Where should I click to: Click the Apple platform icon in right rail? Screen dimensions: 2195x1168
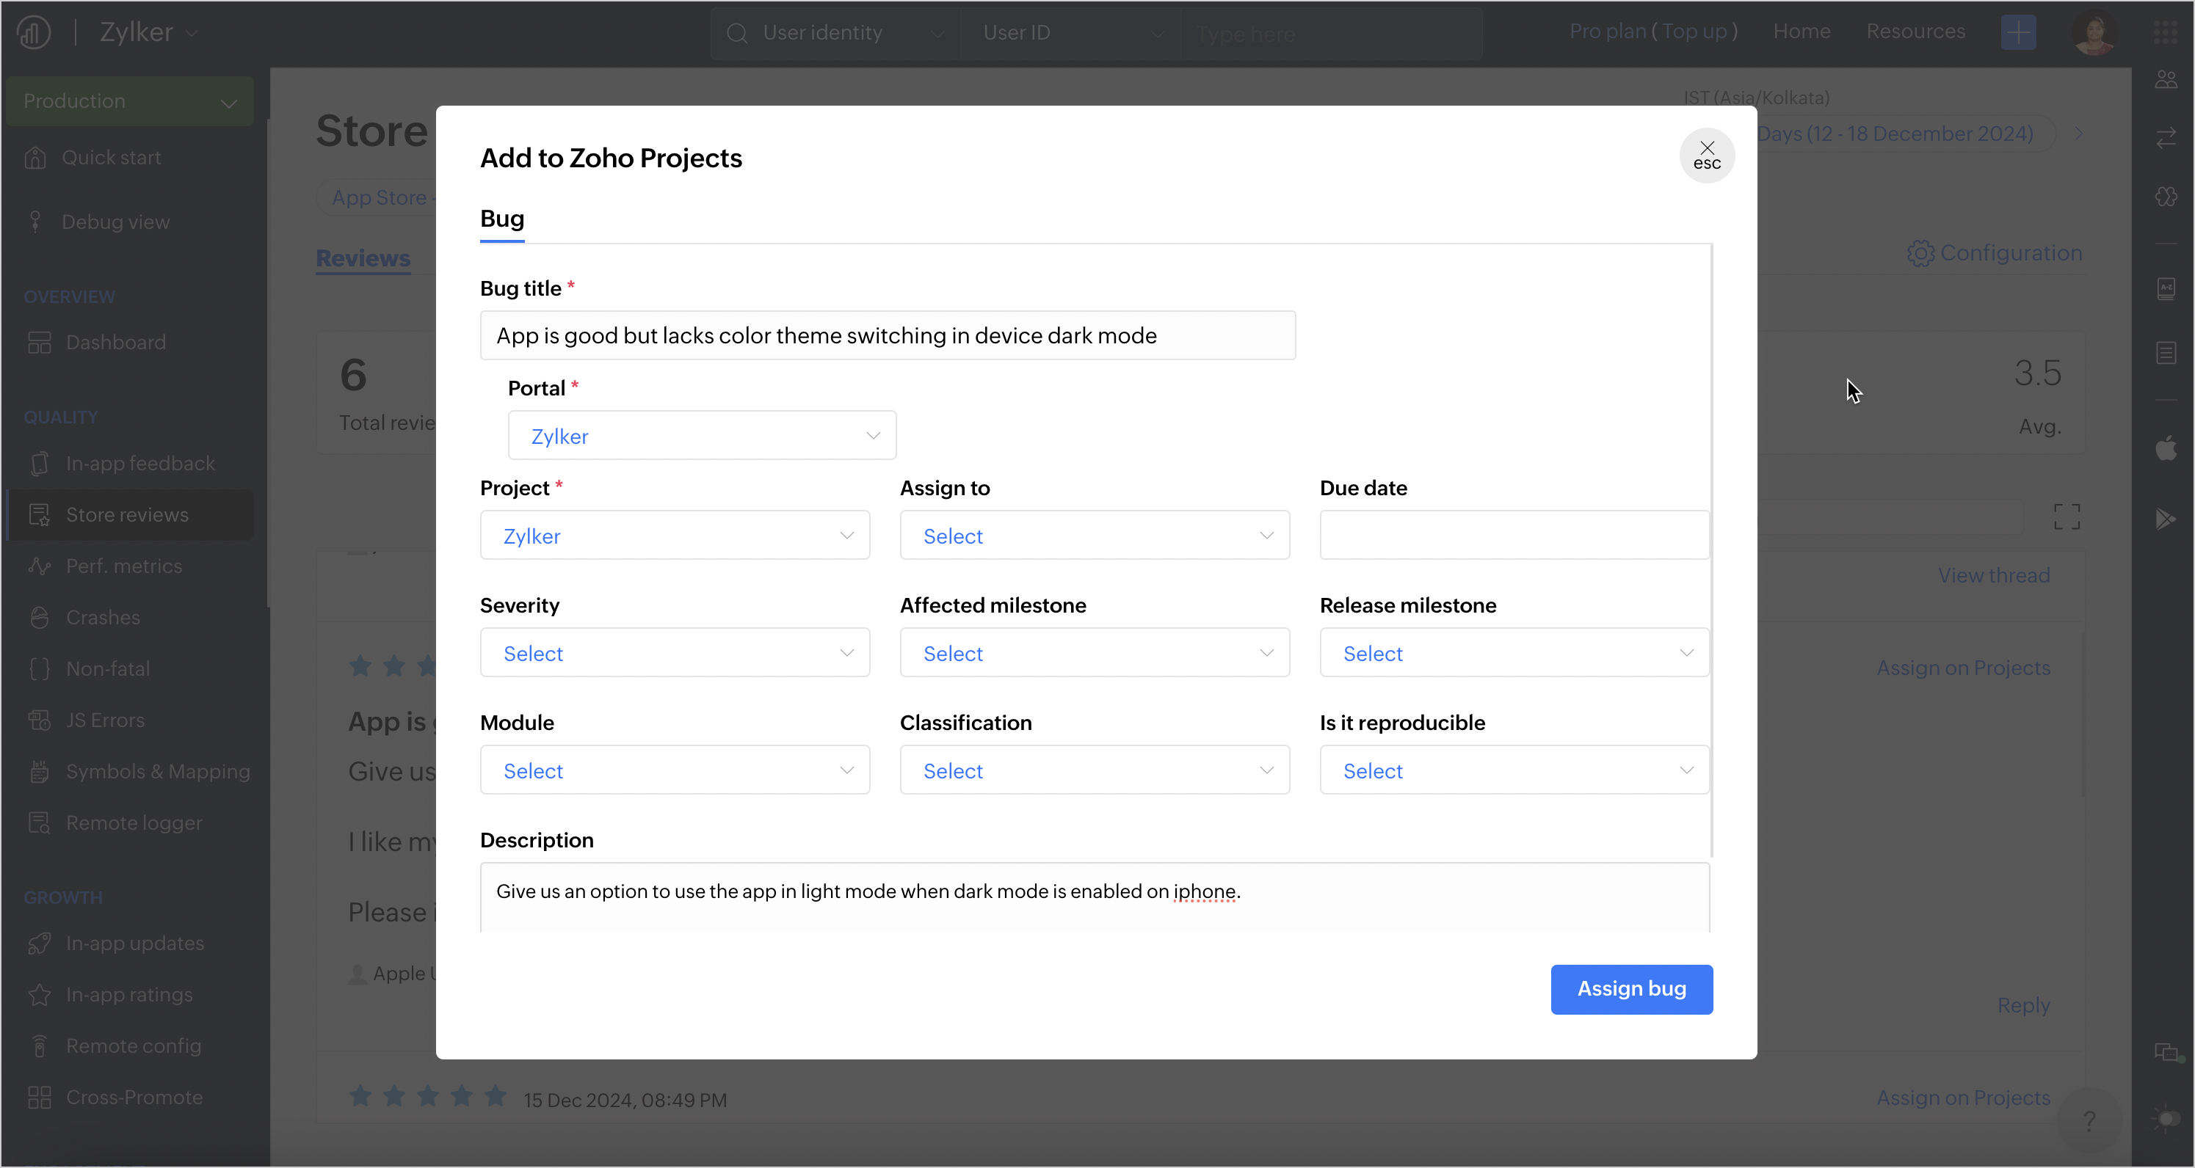pos(2166,448)
